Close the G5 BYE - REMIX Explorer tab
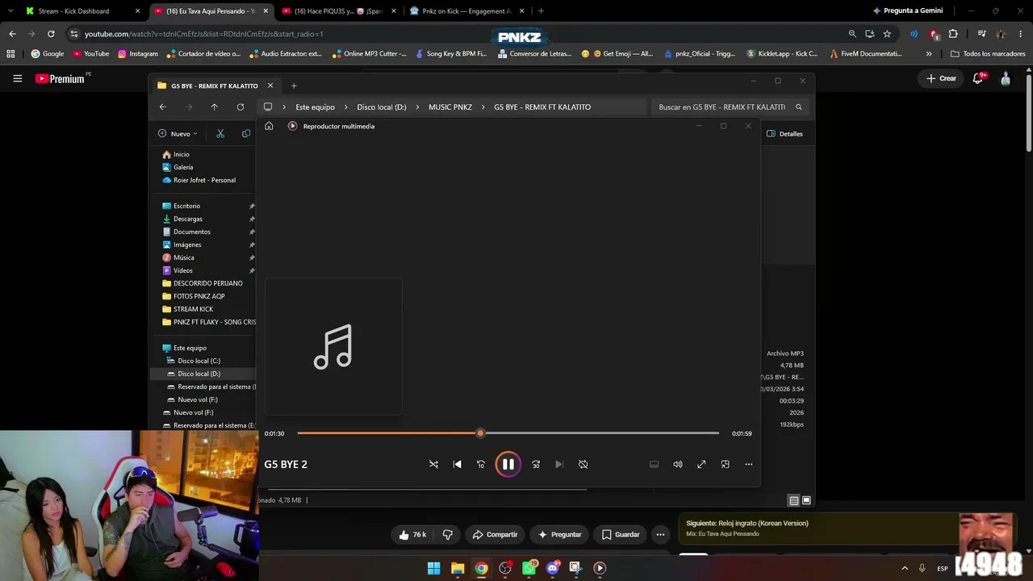The image size is (1033, 581). click(270, 86)
